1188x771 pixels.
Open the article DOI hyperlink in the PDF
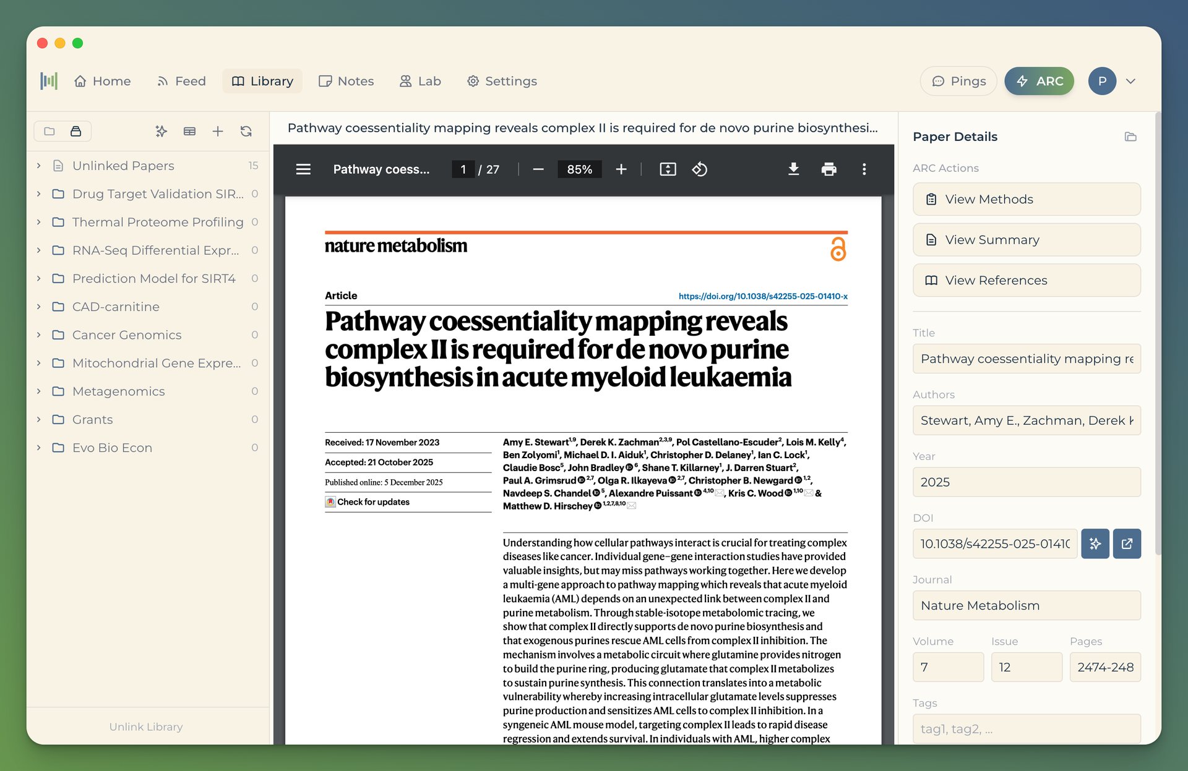762,296
